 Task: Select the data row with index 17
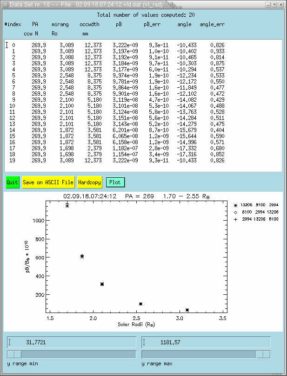[116, 148]
